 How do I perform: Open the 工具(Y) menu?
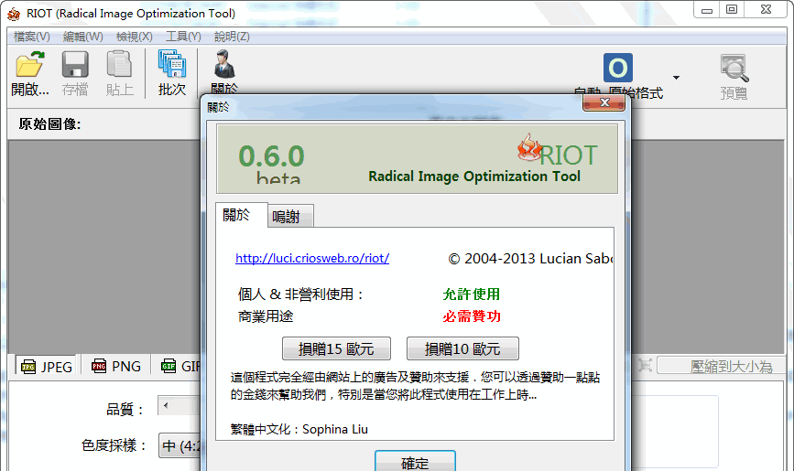183,37
